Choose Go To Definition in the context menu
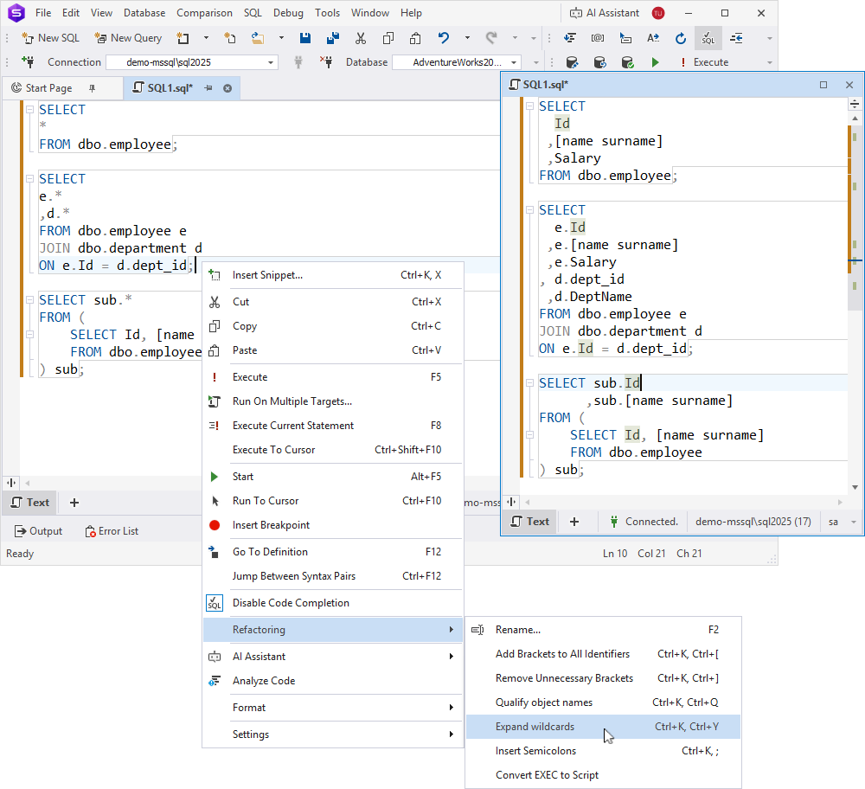The image size is (865, 789). click(333, 552)
